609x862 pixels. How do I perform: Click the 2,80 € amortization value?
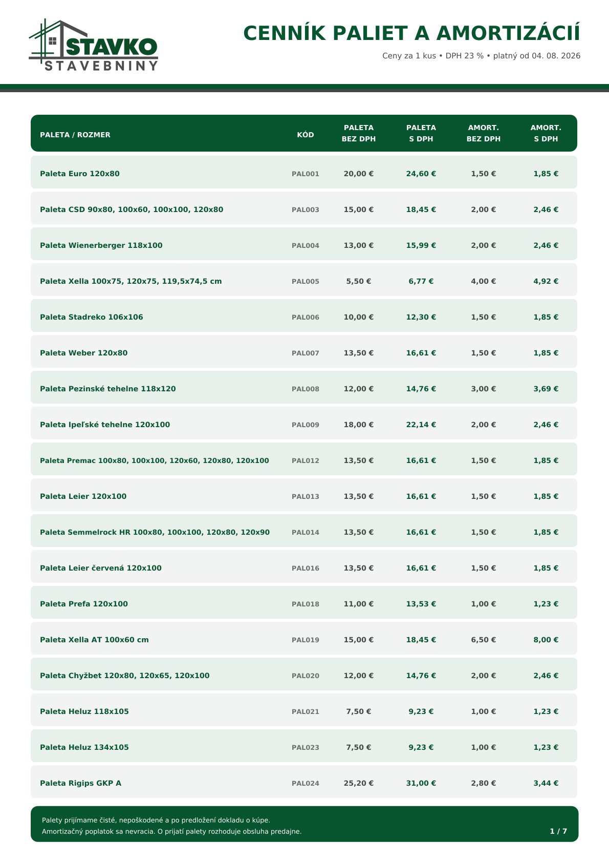(x=484, y=783)
